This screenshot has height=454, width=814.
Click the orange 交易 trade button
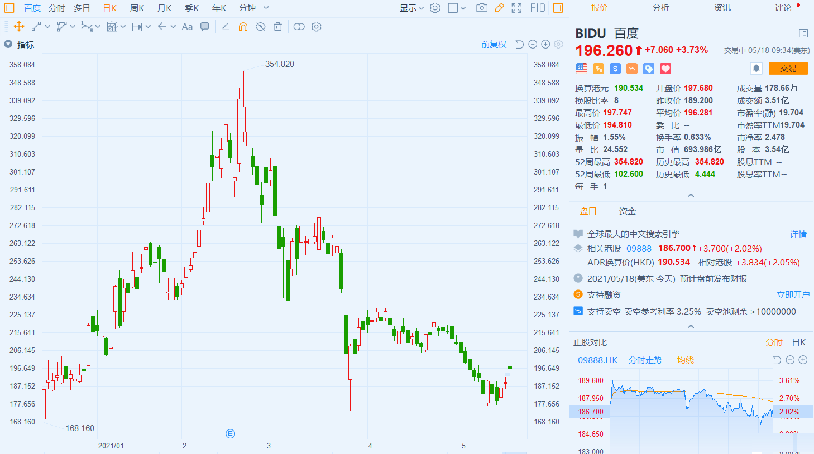[x=788, y=68]
